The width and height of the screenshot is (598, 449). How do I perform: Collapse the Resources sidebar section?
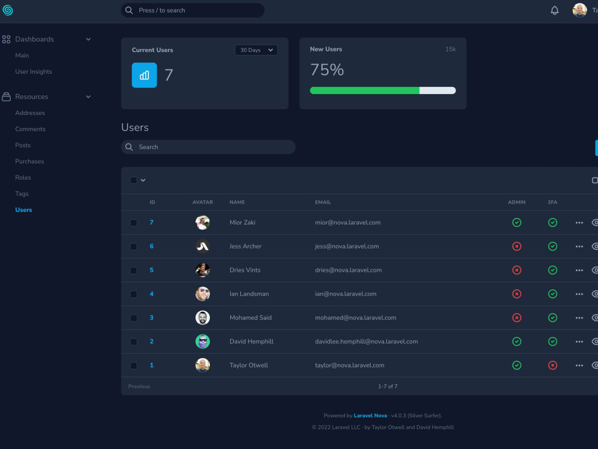point(88,96)
